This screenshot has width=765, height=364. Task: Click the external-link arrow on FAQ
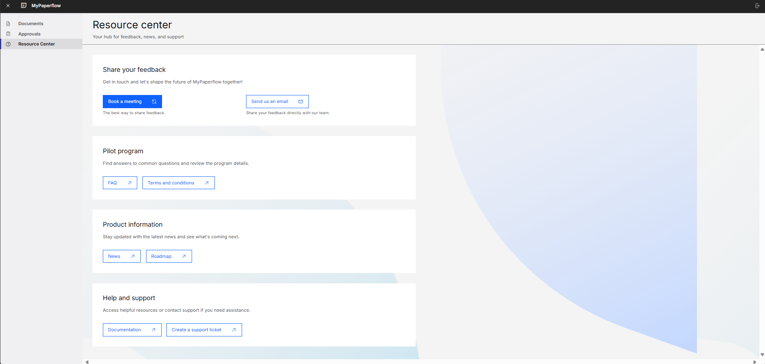coord(129,183)
